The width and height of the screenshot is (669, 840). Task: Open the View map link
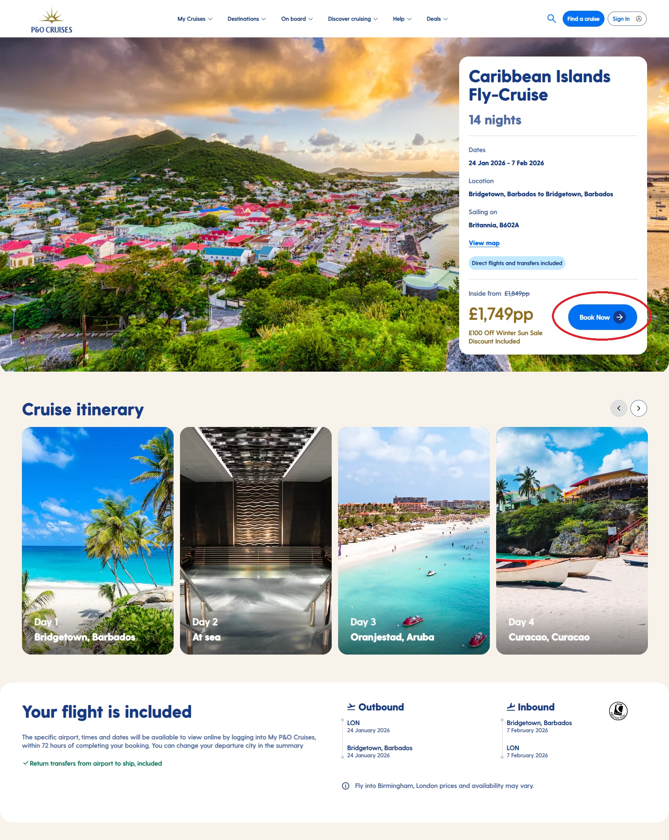pyautogui.click(x=484, y=243)
